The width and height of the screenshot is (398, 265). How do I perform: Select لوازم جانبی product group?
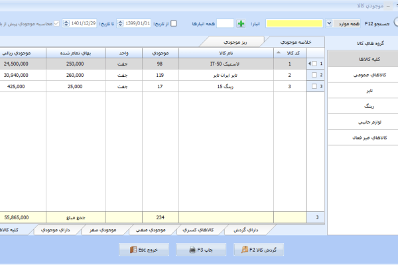click(363, 122)
